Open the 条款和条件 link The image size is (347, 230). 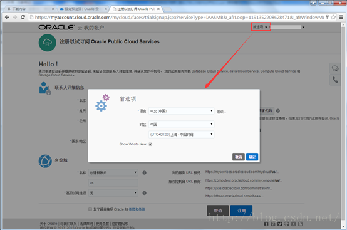pyautogui.click(x=137, y=209)
